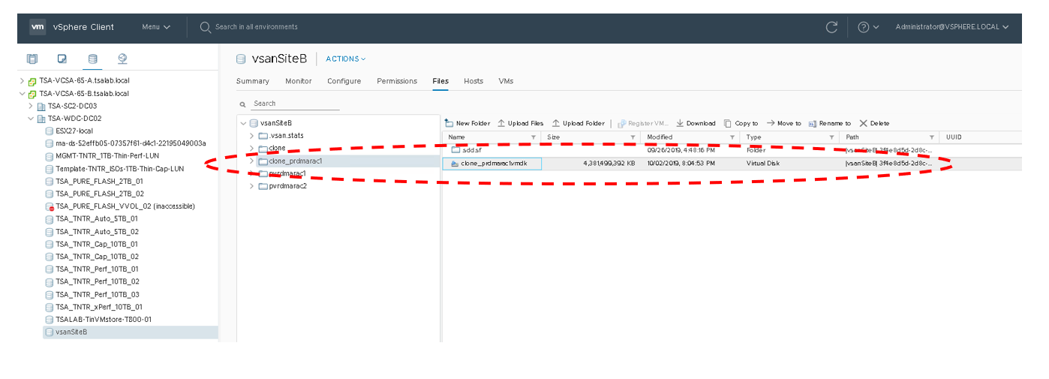
Task: Open the Modified column filter
Action: 732,137
